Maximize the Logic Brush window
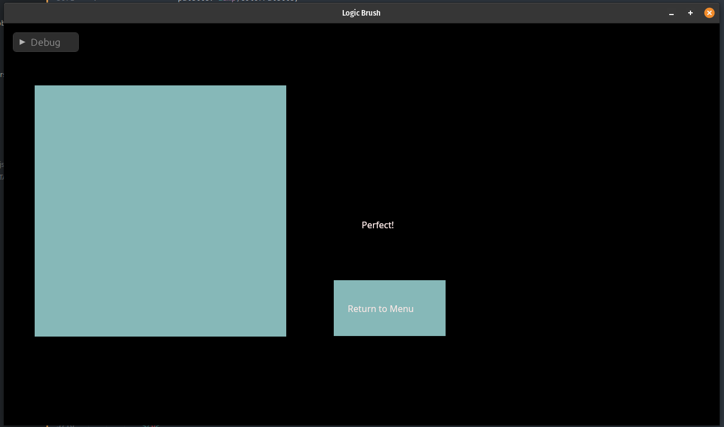Image resolution: width=724 pixels, height=427 pixels. coord(690,13)
